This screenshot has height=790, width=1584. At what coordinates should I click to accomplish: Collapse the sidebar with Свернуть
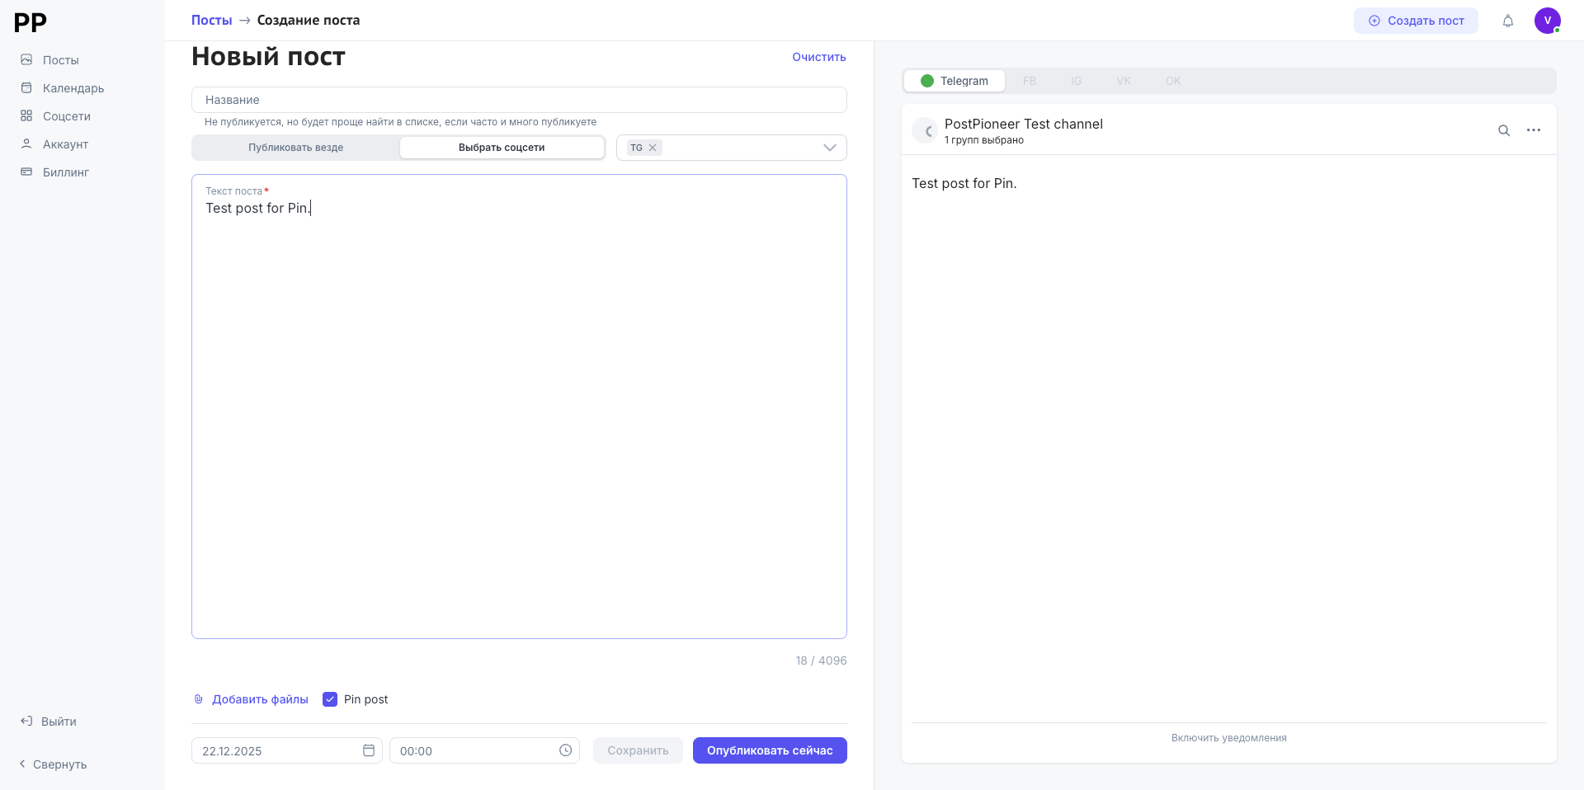coord(53,764)
